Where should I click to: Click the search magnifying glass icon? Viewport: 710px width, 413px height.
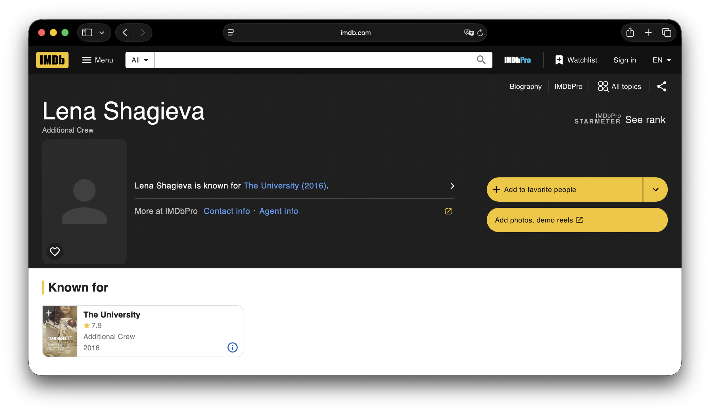[x=481, y=60]
